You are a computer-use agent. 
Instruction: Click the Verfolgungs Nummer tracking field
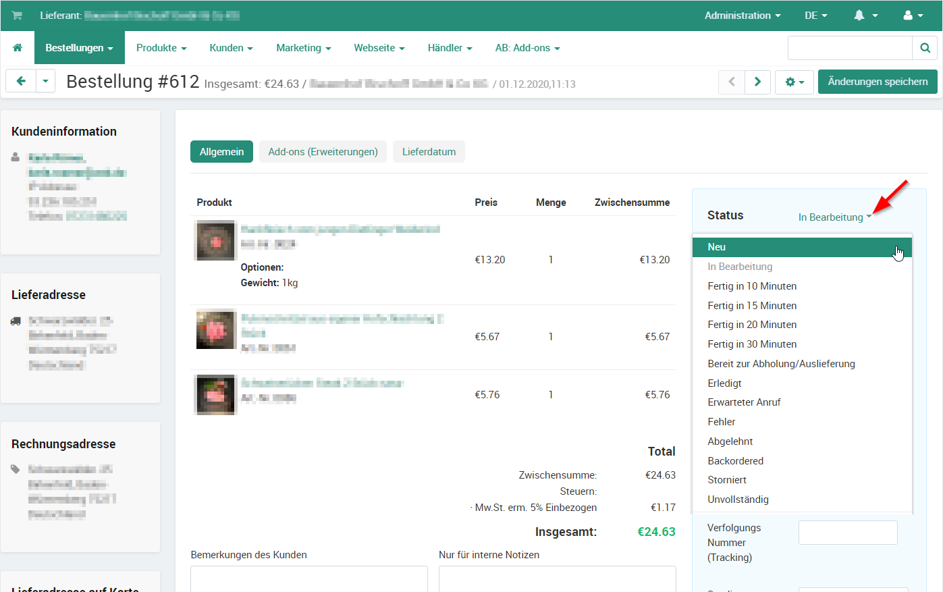[x=848, y=533]
